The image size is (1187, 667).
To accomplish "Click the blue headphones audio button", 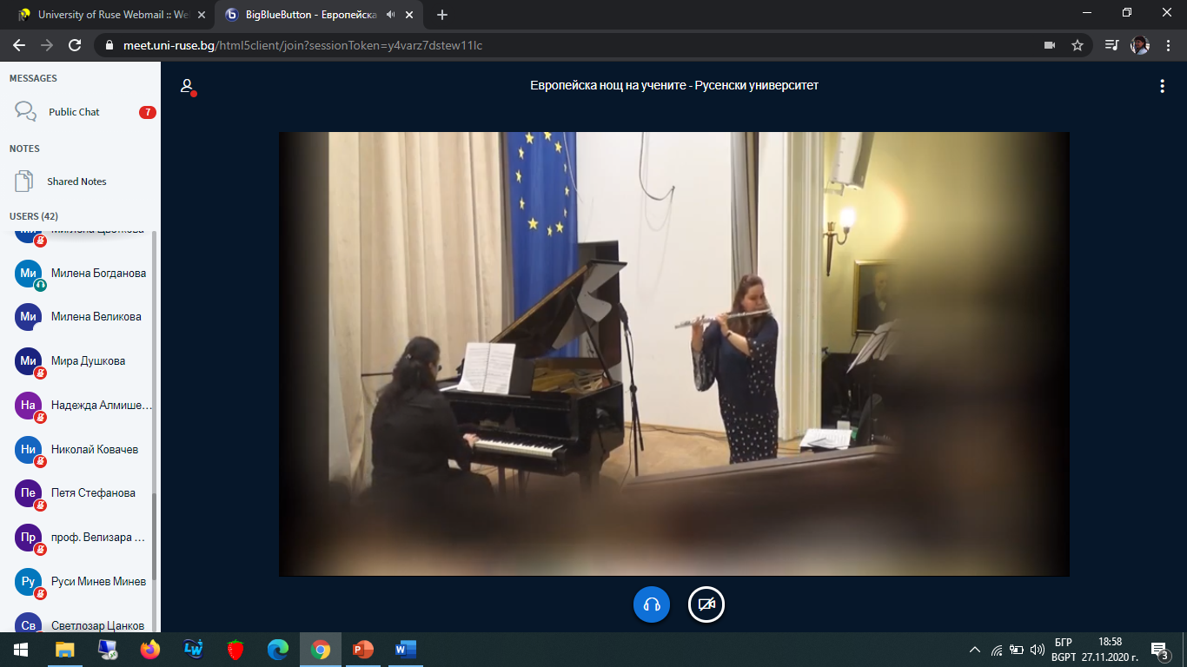I will pos(652,604).
